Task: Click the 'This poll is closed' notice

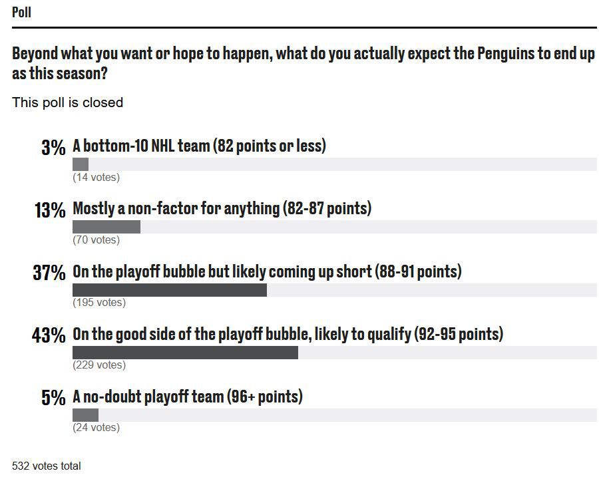Action: click(x=67, y=102)
